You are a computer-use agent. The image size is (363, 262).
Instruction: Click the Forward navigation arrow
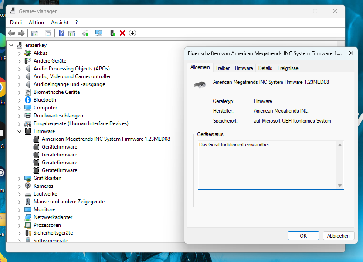(x=20, y=33)
